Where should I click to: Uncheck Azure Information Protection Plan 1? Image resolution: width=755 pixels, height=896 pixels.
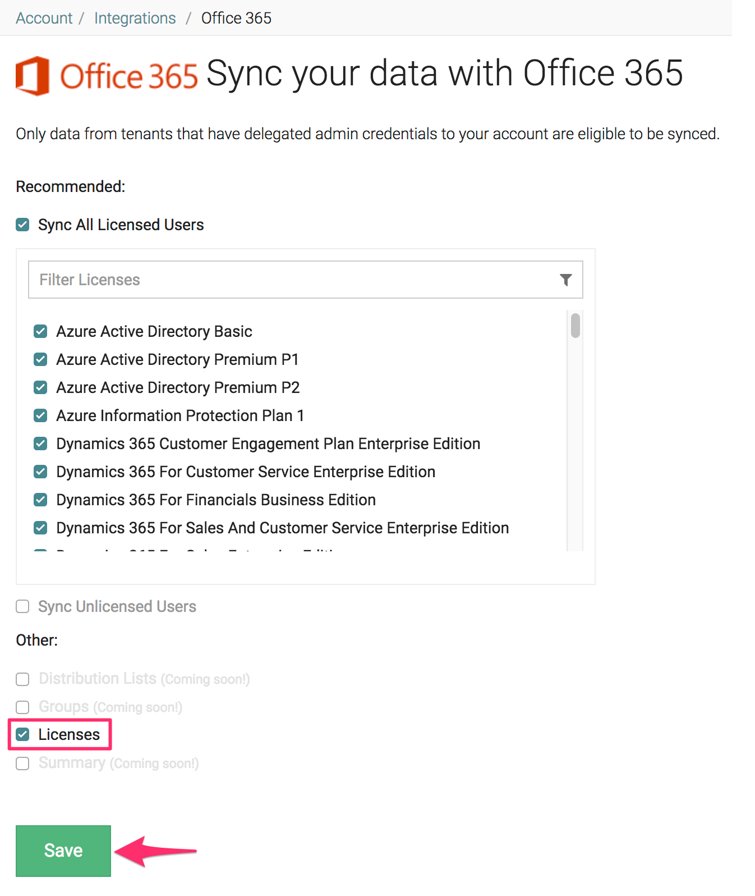40,415
